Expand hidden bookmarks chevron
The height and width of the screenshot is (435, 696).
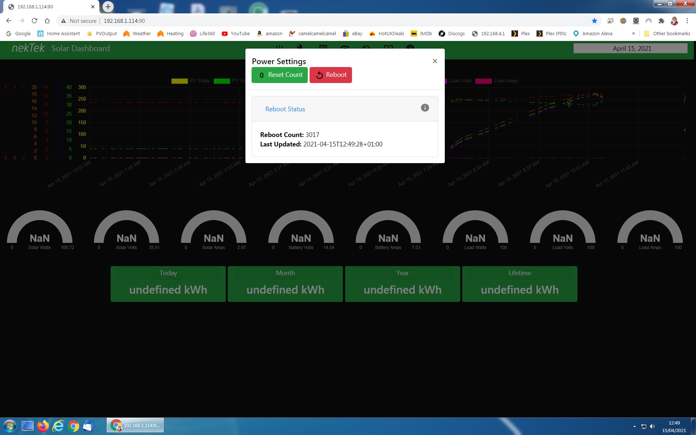tap(633, 33)
